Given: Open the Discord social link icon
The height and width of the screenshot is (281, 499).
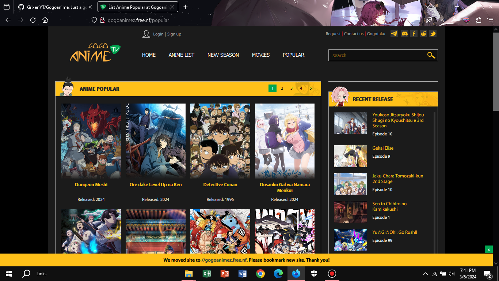Looking at the screenshot, I should pyautogui.click(x=404, y=34).
